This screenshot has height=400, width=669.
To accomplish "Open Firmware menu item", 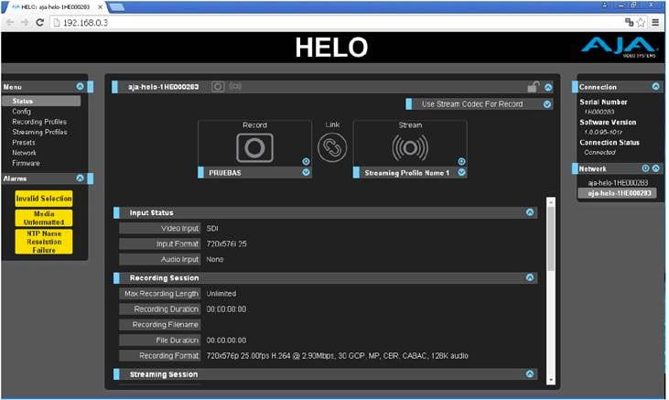I will click(x=26, y=163).
